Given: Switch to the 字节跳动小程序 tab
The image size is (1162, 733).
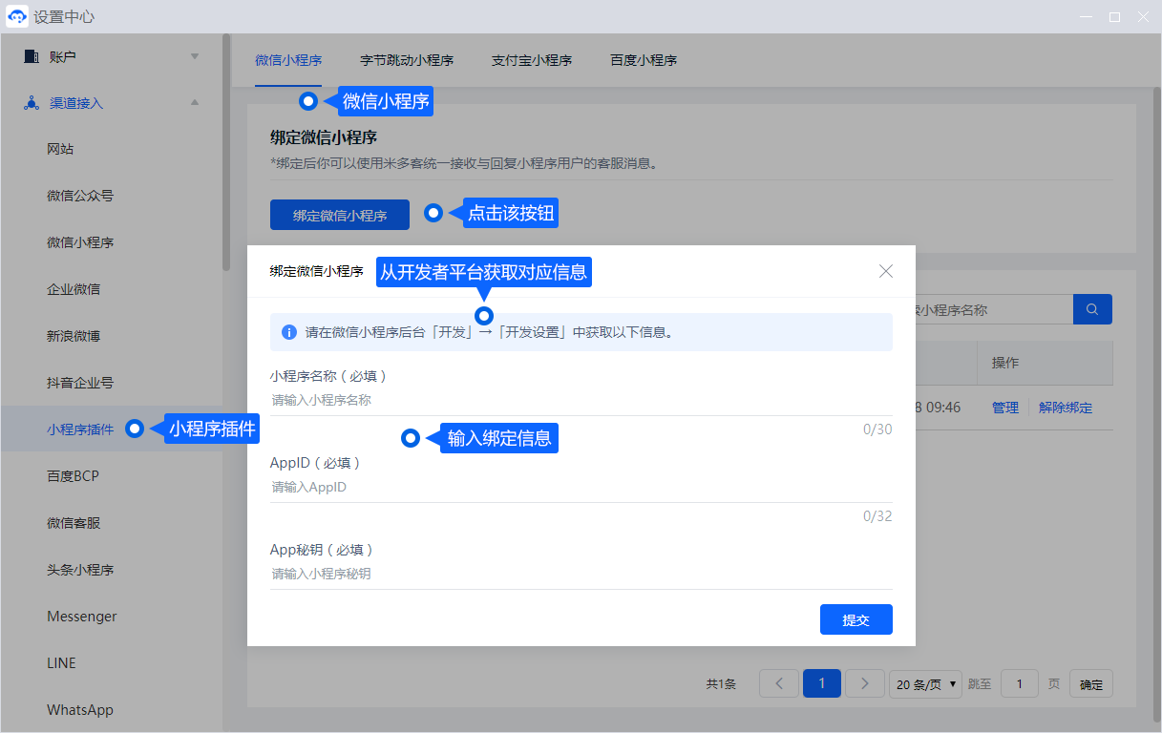Looking at the screenshot, I should coord(406,60).
